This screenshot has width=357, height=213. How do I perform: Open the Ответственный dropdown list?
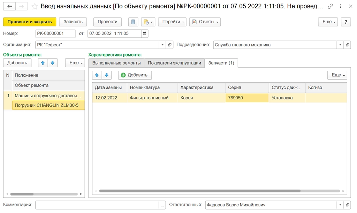[x=340, y=205]
